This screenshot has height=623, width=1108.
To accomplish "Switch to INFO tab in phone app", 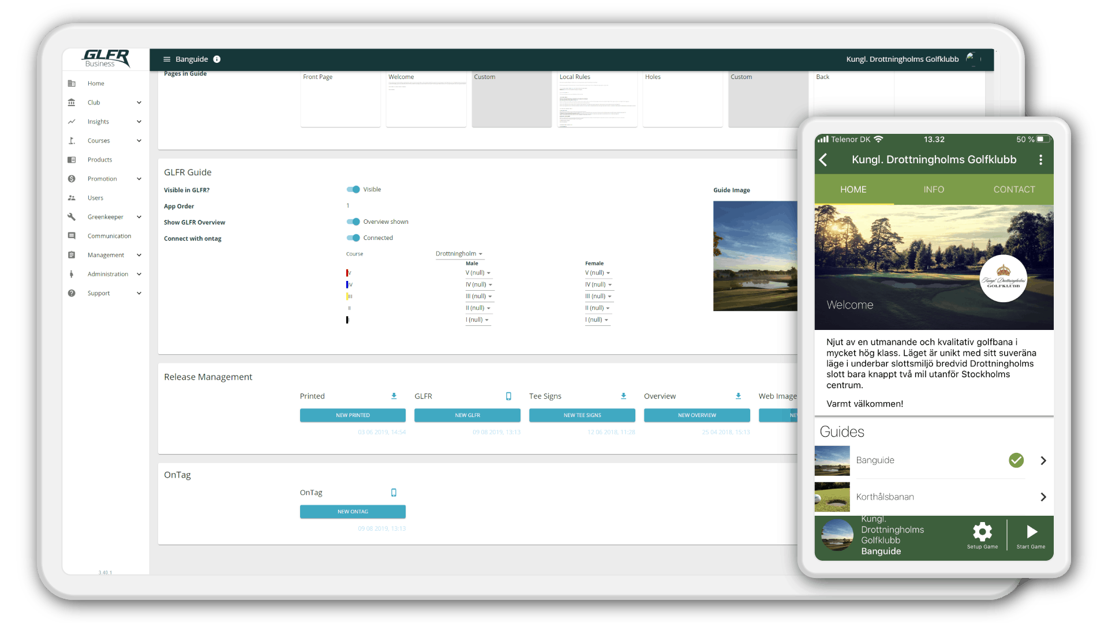I will (934, 189).
